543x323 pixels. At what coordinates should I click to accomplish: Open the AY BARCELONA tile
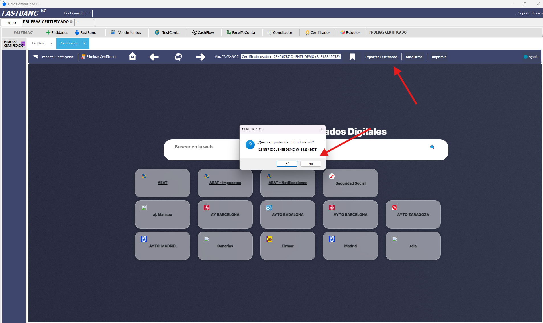tap(225, 214)
